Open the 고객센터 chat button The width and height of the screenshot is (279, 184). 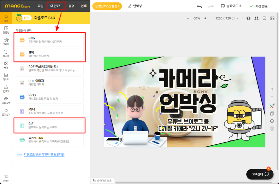coord(260,174)
